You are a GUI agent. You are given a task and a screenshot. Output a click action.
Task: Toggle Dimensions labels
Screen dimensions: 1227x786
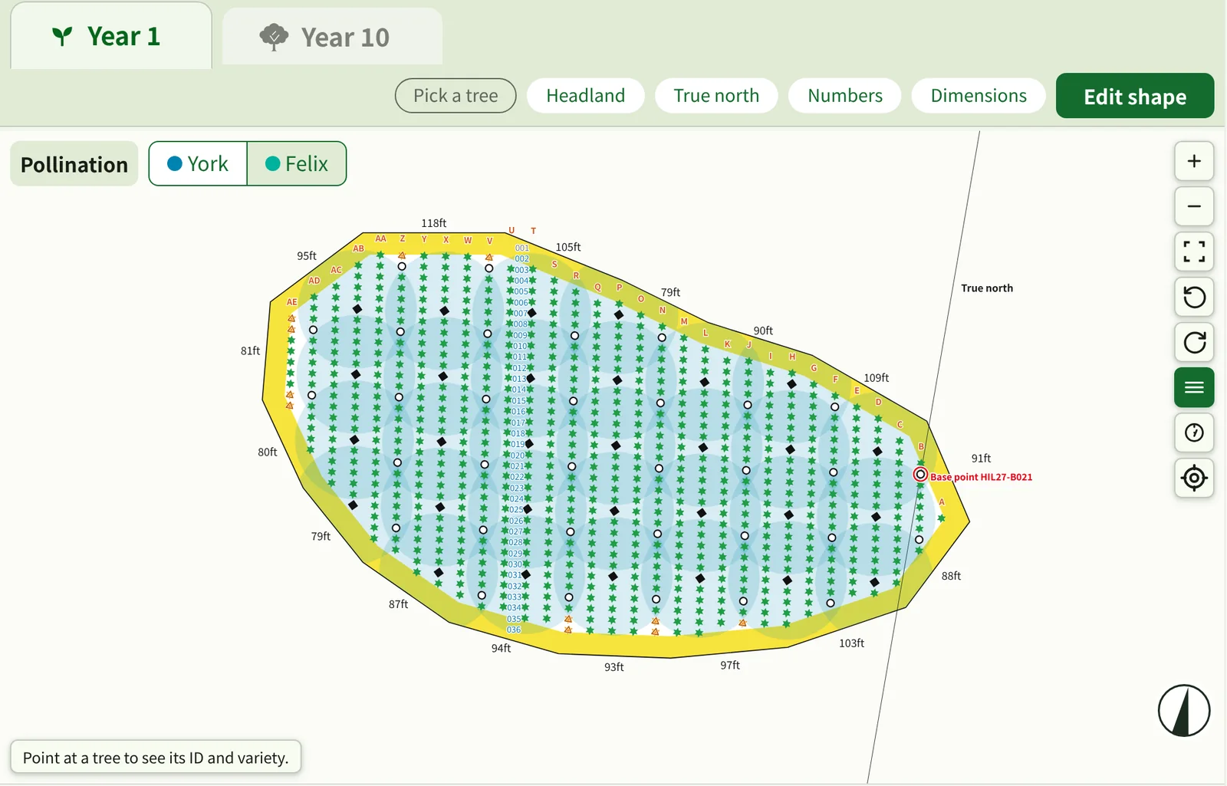pyautogui.click(x=979, y=96)
